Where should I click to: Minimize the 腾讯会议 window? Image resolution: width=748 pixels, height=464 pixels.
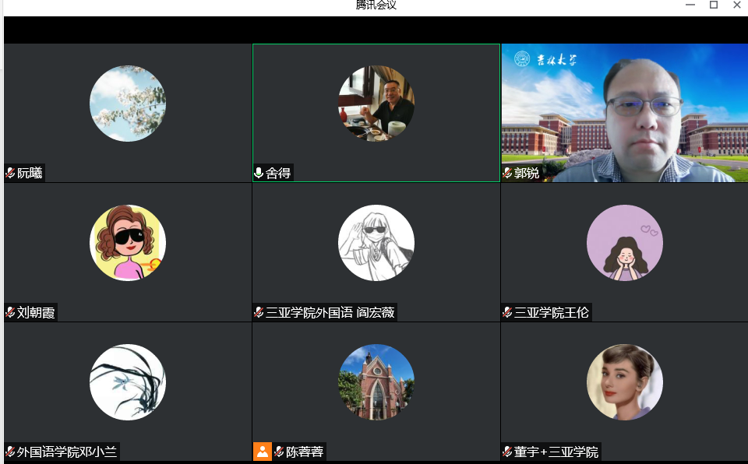click(x=690, y=5)
